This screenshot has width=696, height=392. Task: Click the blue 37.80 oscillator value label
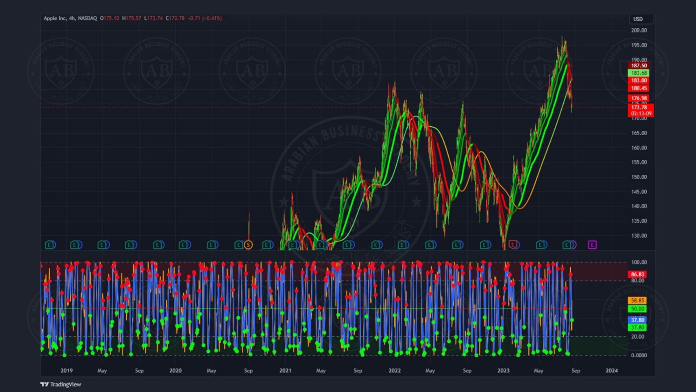[x=637, y=320]
